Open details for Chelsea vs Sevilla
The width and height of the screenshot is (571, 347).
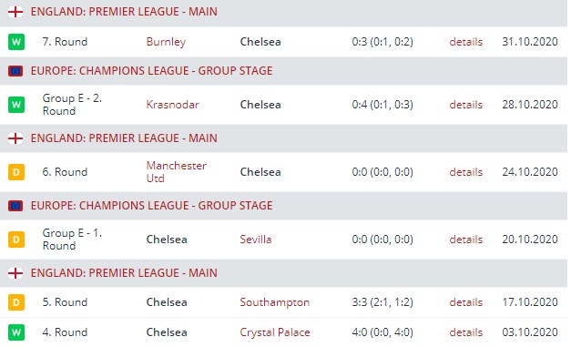tap(465, 240)
